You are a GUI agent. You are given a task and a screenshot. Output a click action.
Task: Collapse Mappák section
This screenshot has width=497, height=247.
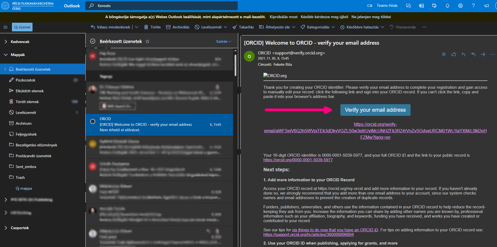[x=6, y=55]
